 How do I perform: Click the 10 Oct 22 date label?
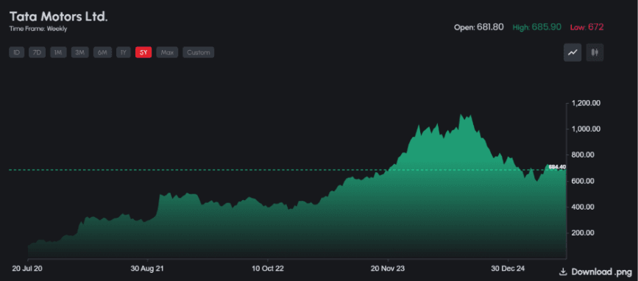tap(267, 268)
